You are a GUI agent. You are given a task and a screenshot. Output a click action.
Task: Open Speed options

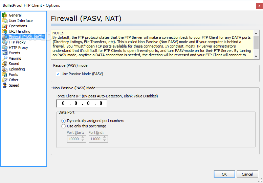[14, 85]
